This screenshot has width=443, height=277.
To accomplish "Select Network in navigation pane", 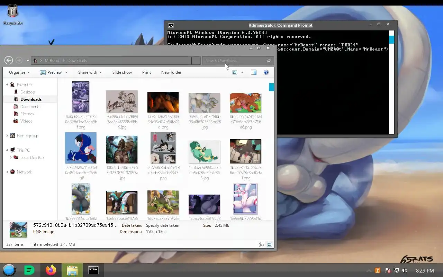I will (x=24, y=172).
